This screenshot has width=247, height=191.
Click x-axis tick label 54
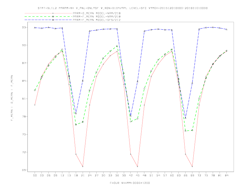click(x=158, y=175)
